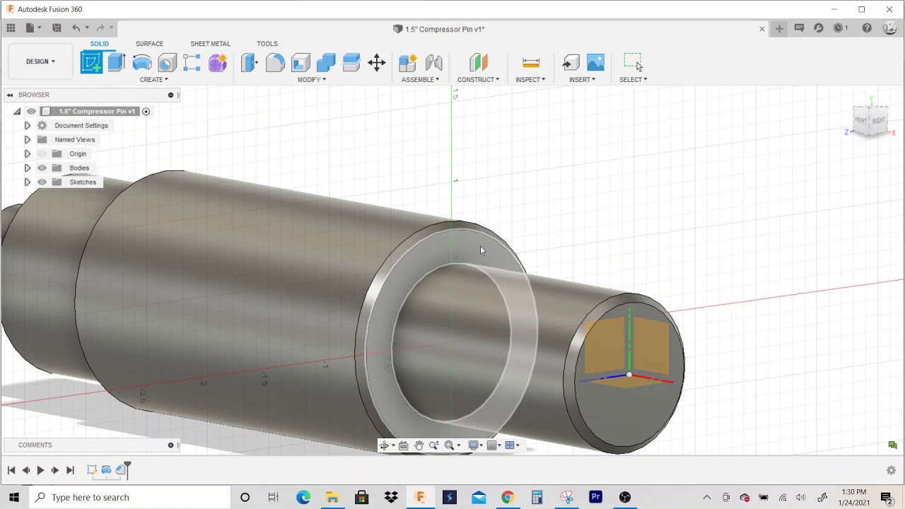Select the Insert Canvas image tool

[596, 62]
